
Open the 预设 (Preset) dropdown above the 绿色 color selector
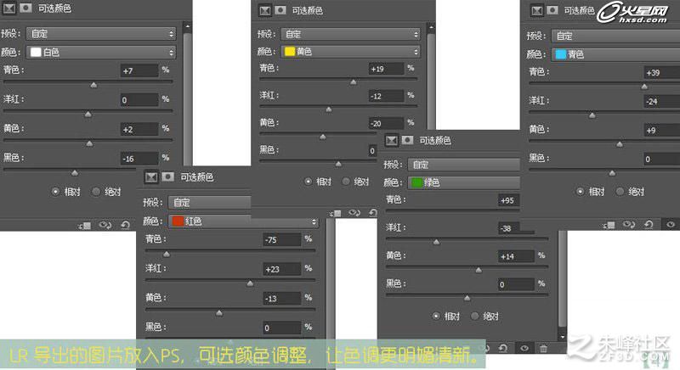464,165
